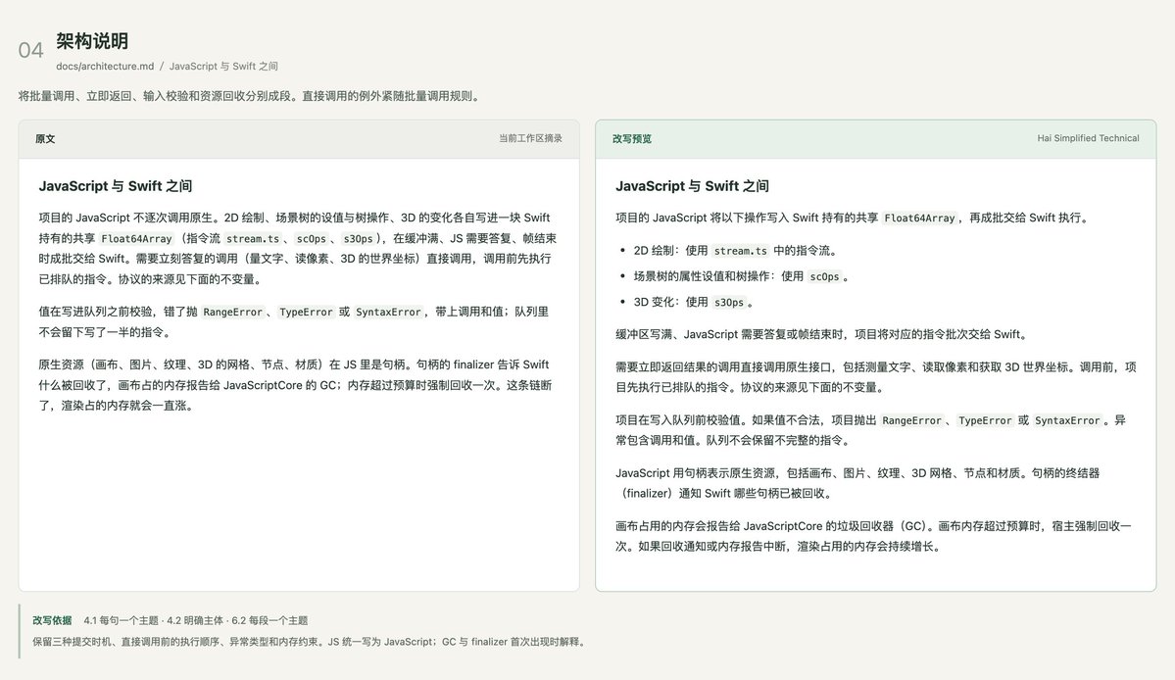The height and width of the screenshot is (680, 1175).
Task: Click the paragraph beginning "需要立即返回结果"
Action: [876, 377]
